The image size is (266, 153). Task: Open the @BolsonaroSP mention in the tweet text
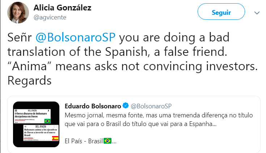click(77, 37)
